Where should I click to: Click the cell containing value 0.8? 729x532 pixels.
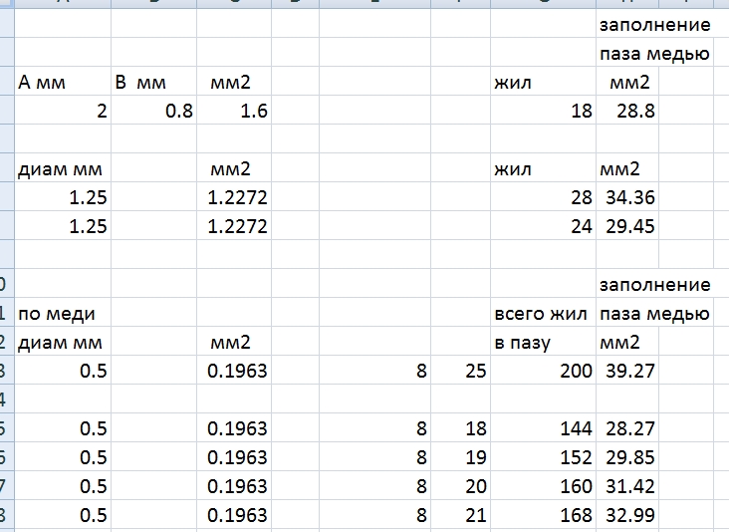tap(153, 112)
